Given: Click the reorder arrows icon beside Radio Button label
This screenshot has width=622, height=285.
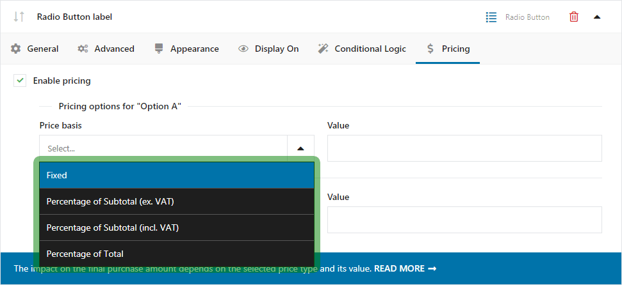Looking at the screenshot, I should tap(19, 17).
